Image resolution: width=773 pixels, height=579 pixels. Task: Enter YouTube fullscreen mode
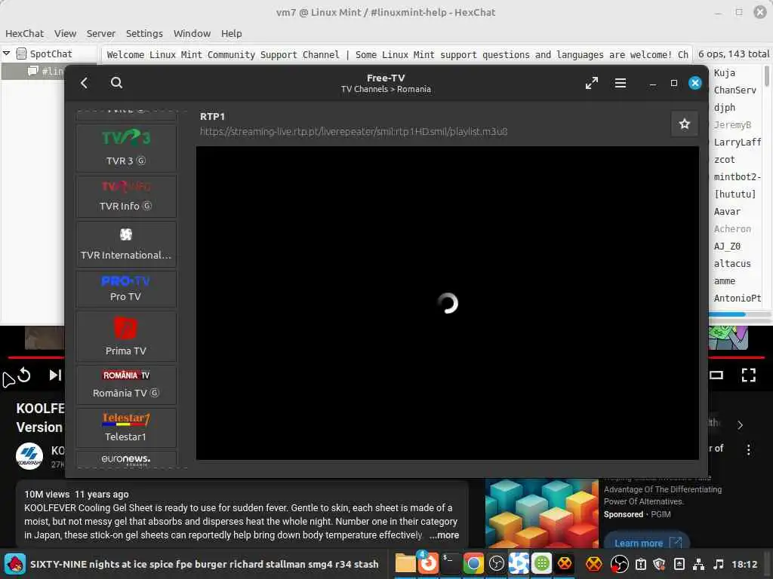click(748, 375)
